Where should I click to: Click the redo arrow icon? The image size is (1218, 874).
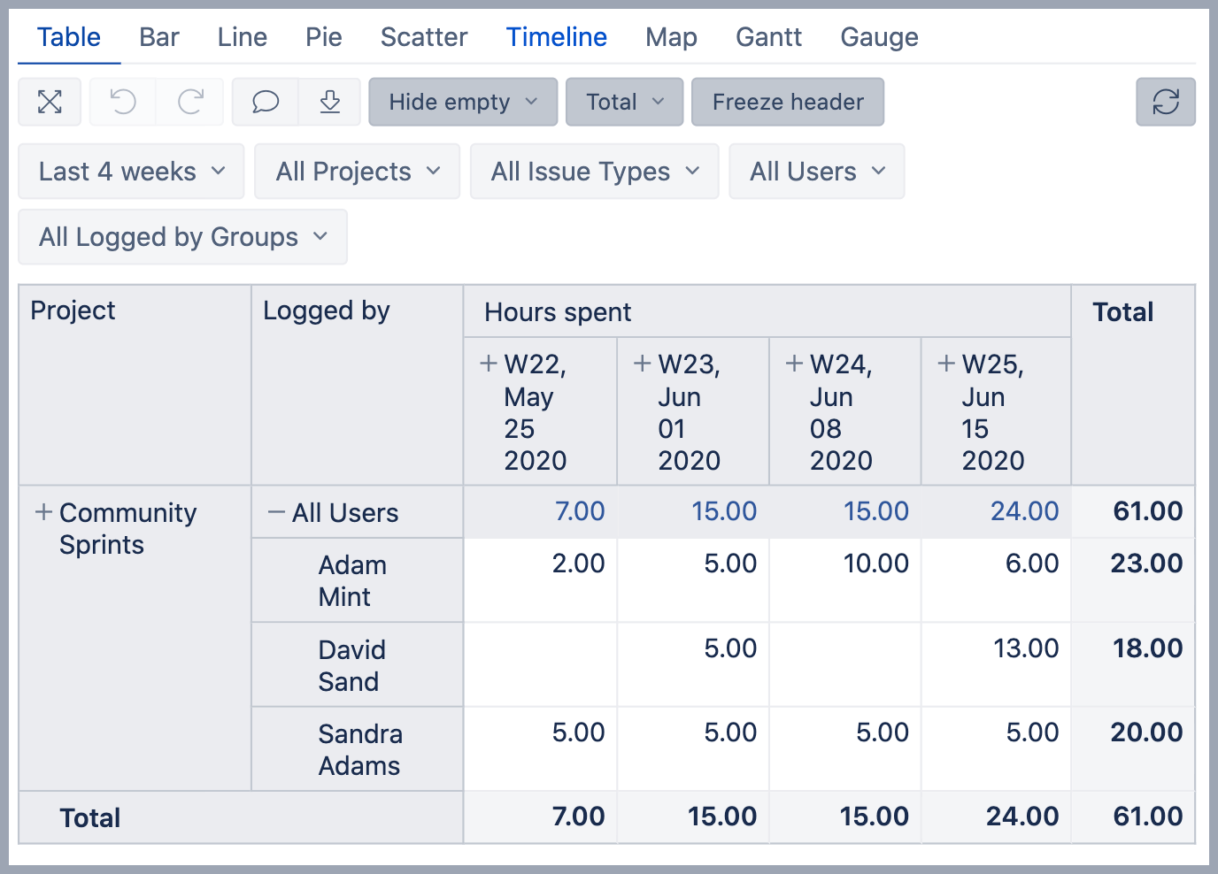(190, 102)
